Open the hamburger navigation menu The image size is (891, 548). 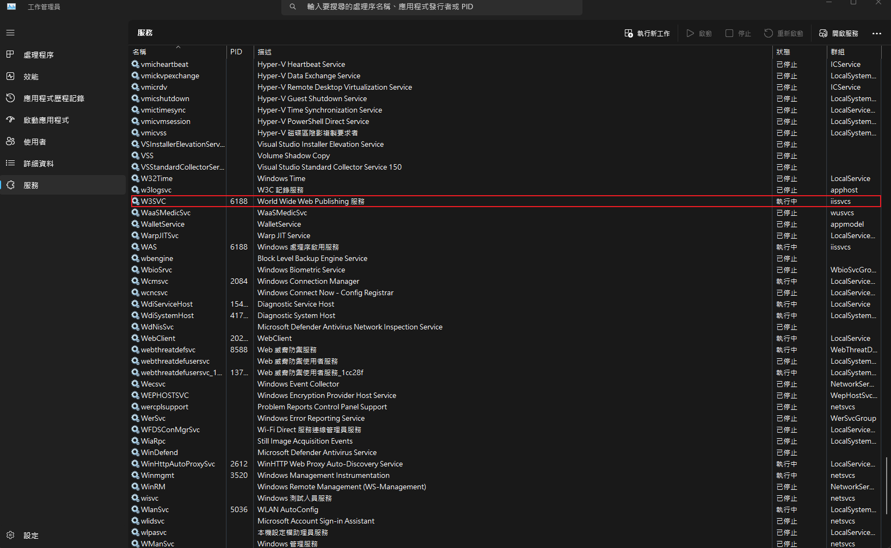point(10,33)
